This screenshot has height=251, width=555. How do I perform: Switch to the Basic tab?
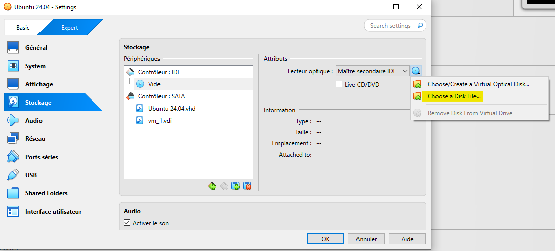point(23,28)
